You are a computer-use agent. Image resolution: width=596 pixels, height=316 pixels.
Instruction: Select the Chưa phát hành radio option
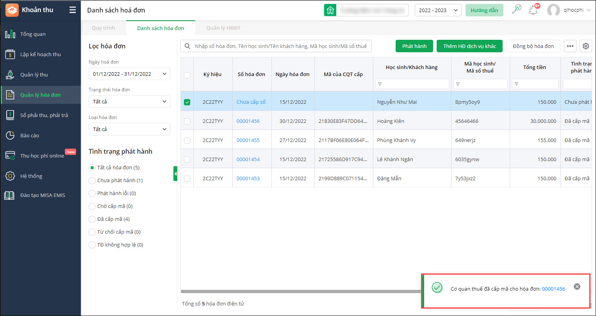point(92,181)
